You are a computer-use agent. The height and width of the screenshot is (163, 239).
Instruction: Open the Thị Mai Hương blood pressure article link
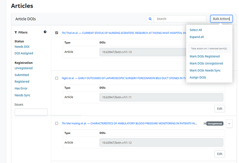(x=129, y=123)
